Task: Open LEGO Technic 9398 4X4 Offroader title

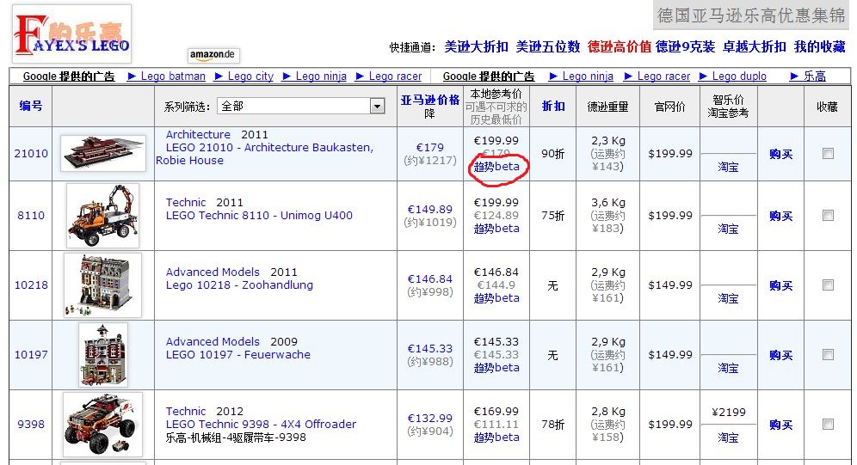Action: point(261,424)
